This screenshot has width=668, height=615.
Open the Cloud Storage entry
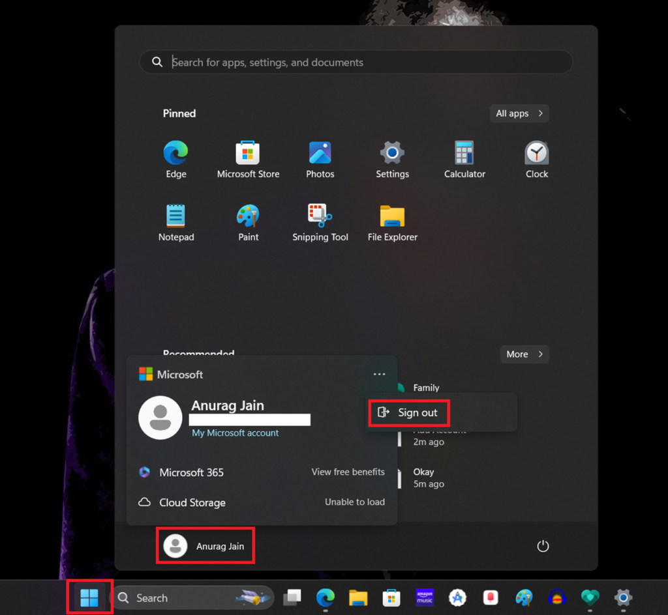192,503
